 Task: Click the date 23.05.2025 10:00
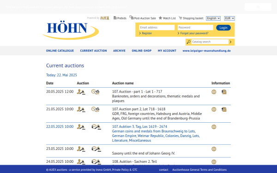pyautogui.click(x=60, y=149)
